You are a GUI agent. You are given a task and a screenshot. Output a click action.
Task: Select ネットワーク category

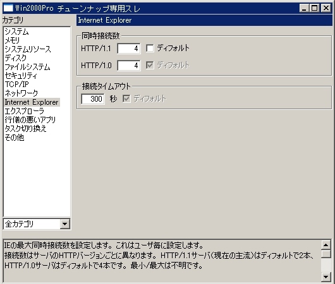(x=21, y=93)
